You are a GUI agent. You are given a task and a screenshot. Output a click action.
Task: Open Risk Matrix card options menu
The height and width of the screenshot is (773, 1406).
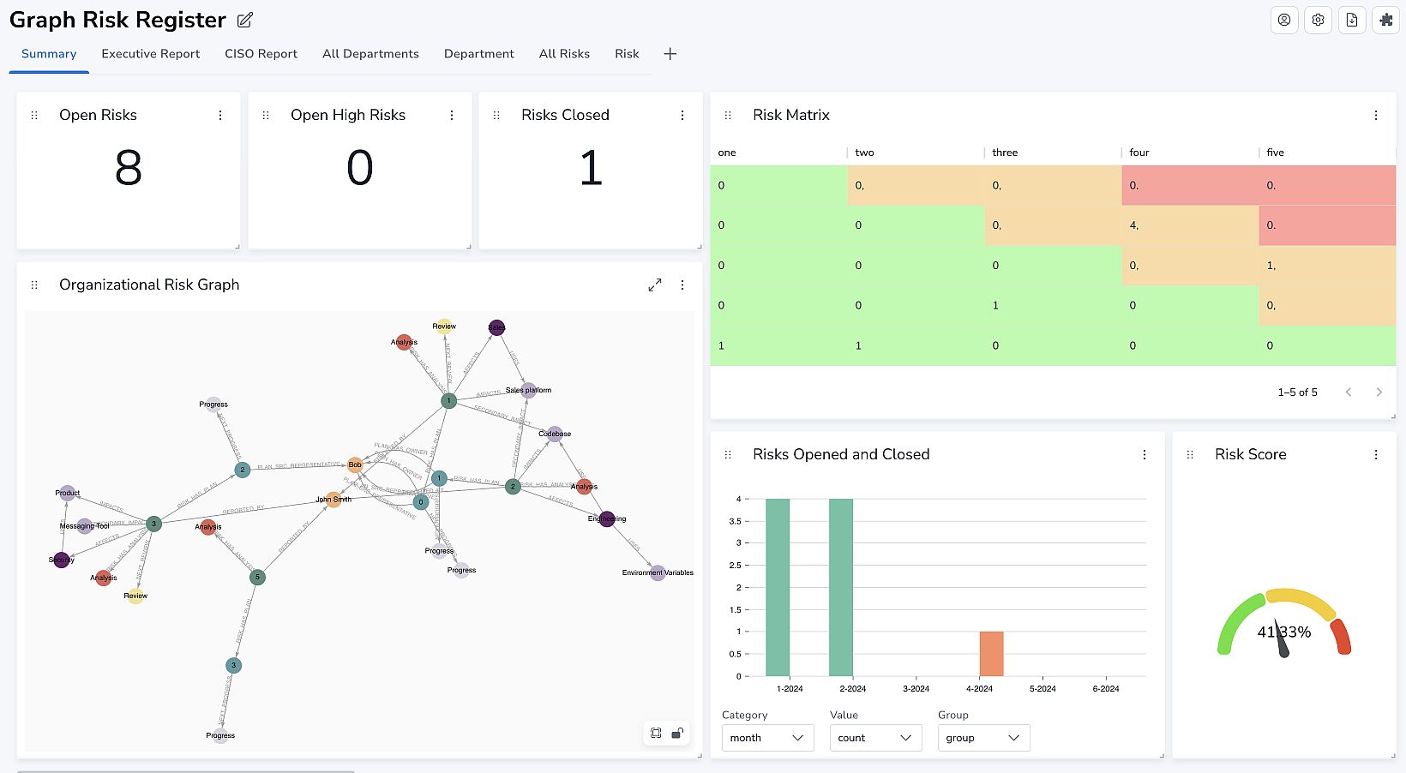[1376, 115]
